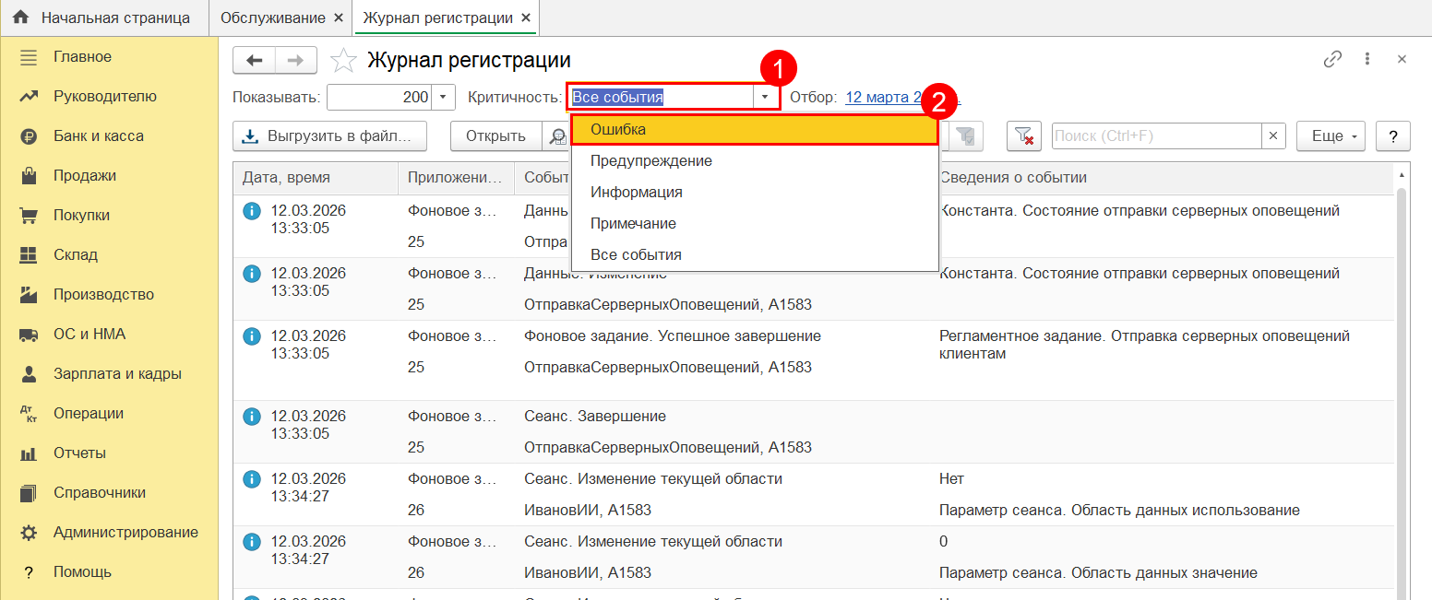Screen dimensions: 1432x600
Task: Click the get link chain icon
Action: pos(1332,59)
